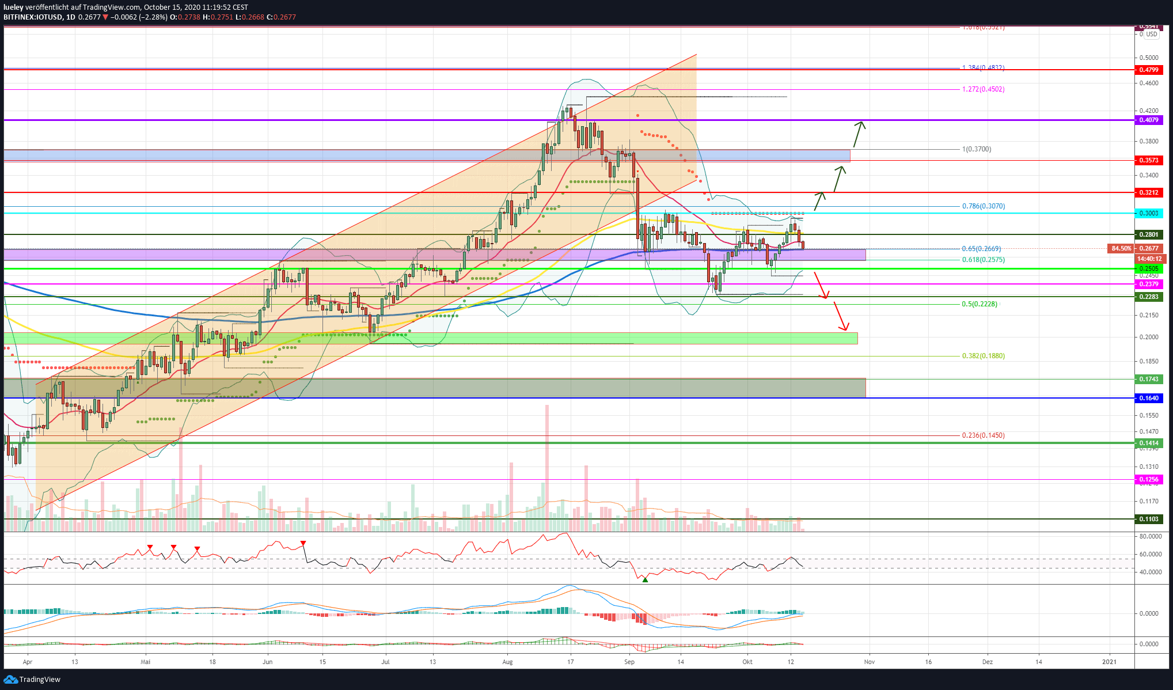Click the 14:40:12 countdown label
This screenshot has height=690, width=1173.
[1149, 259]
